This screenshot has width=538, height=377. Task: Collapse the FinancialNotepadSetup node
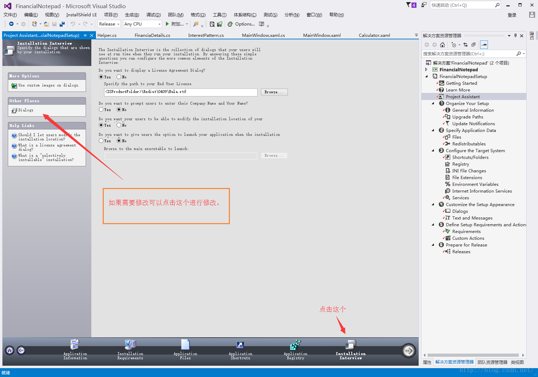(426, 76)
